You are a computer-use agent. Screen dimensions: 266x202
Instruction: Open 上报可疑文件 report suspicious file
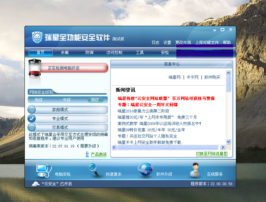coord(207,43)
